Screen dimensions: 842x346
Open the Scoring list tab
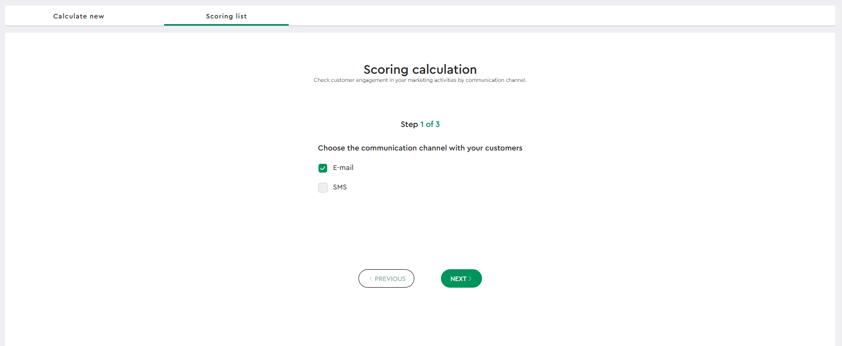(x=226, y=16)
